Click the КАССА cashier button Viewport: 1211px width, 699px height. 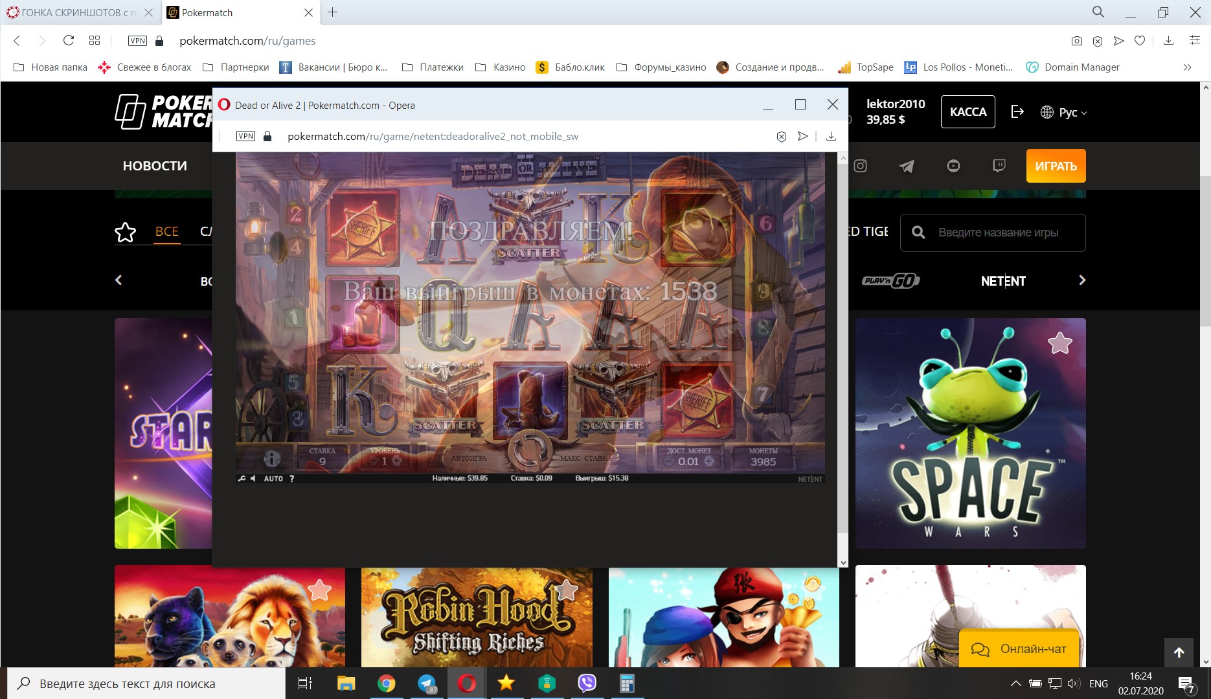(x=968, y=112)
